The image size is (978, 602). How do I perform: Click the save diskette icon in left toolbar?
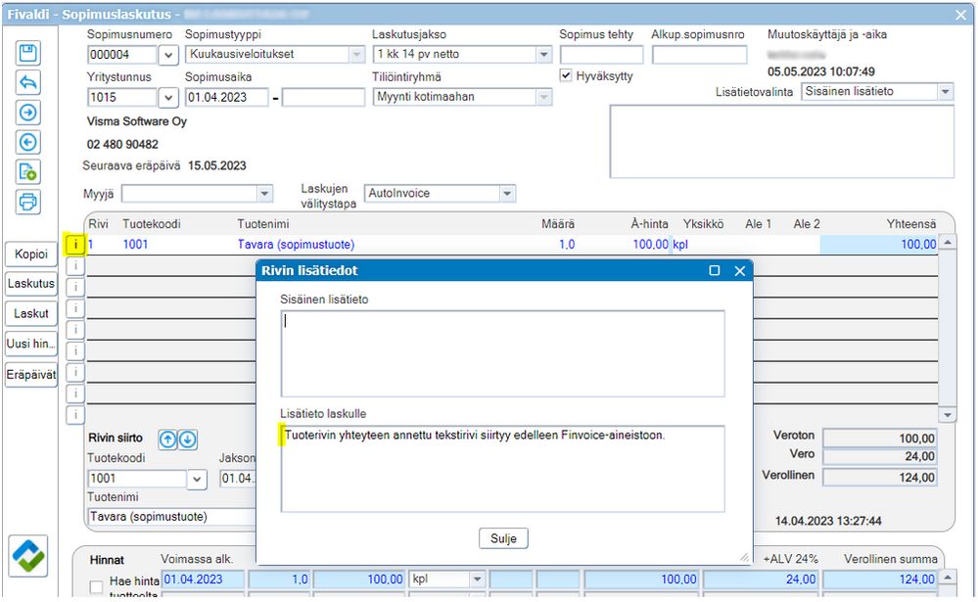[28, 53]
